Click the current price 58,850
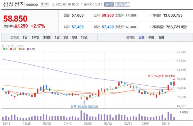This screenshot has width=193, height=126. [x=15, y=19]
